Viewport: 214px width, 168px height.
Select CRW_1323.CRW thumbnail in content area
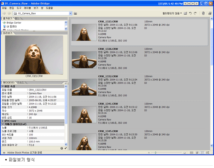coord(84,32)
